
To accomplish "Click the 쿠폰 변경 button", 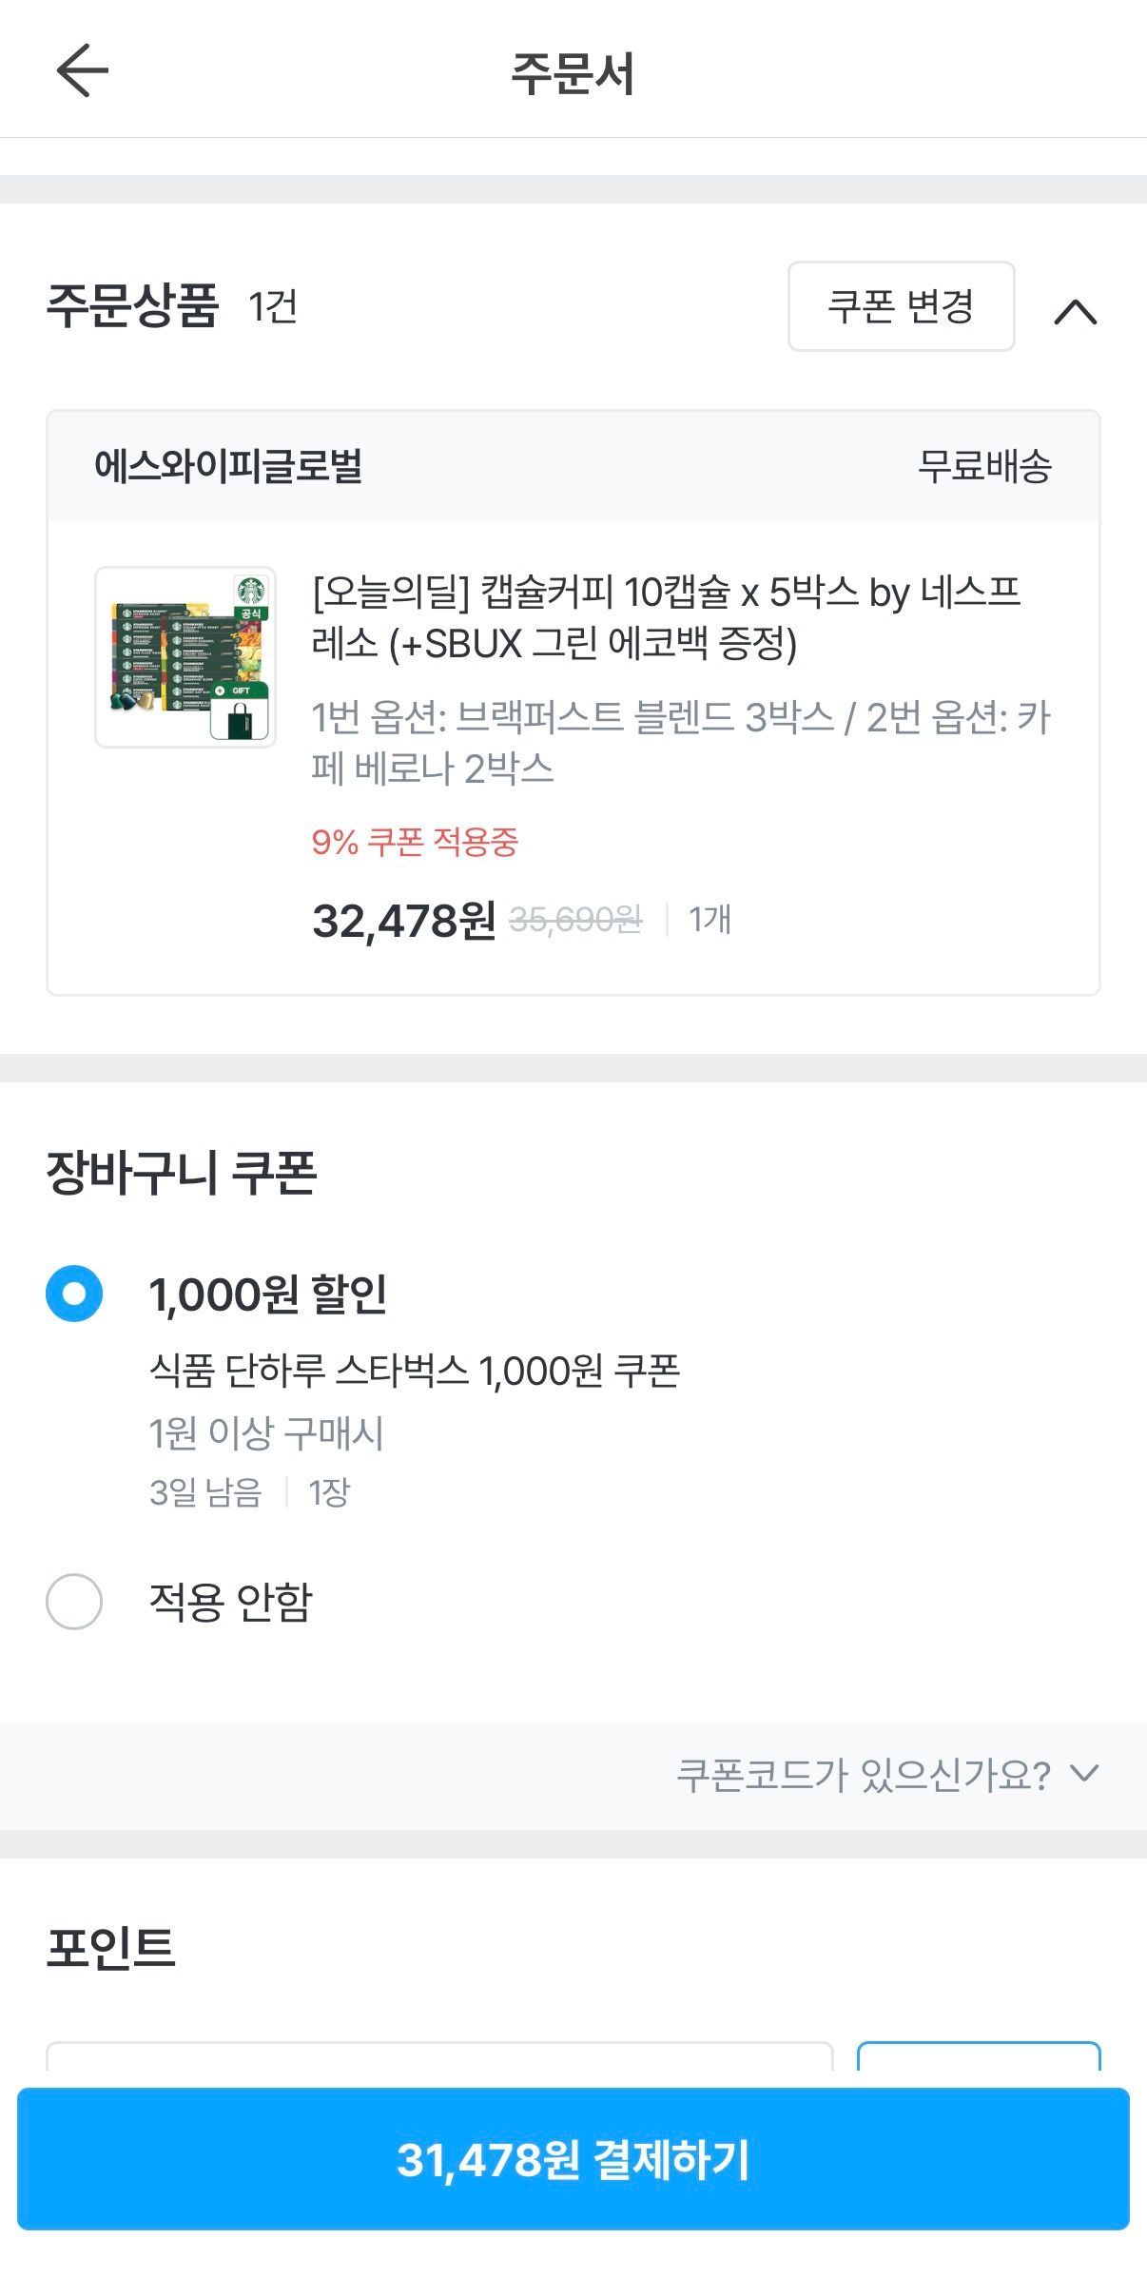I will (901, 306).
